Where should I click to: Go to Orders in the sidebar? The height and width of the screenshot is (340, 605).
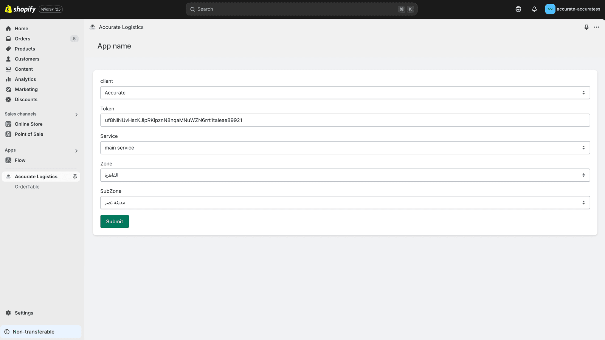22,39
